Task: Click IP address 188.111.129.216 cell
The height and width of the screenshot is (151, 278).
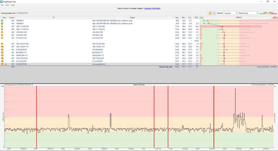Action: click(x=22, y=29)
